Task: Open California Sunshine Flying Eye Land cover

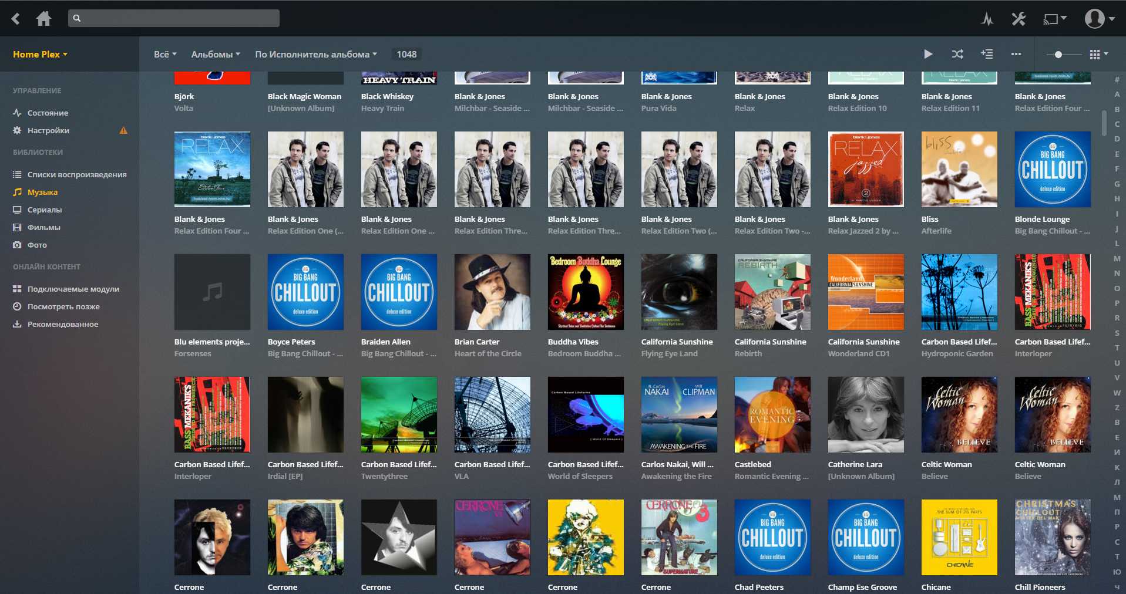Action: click(x=679, y=292)
